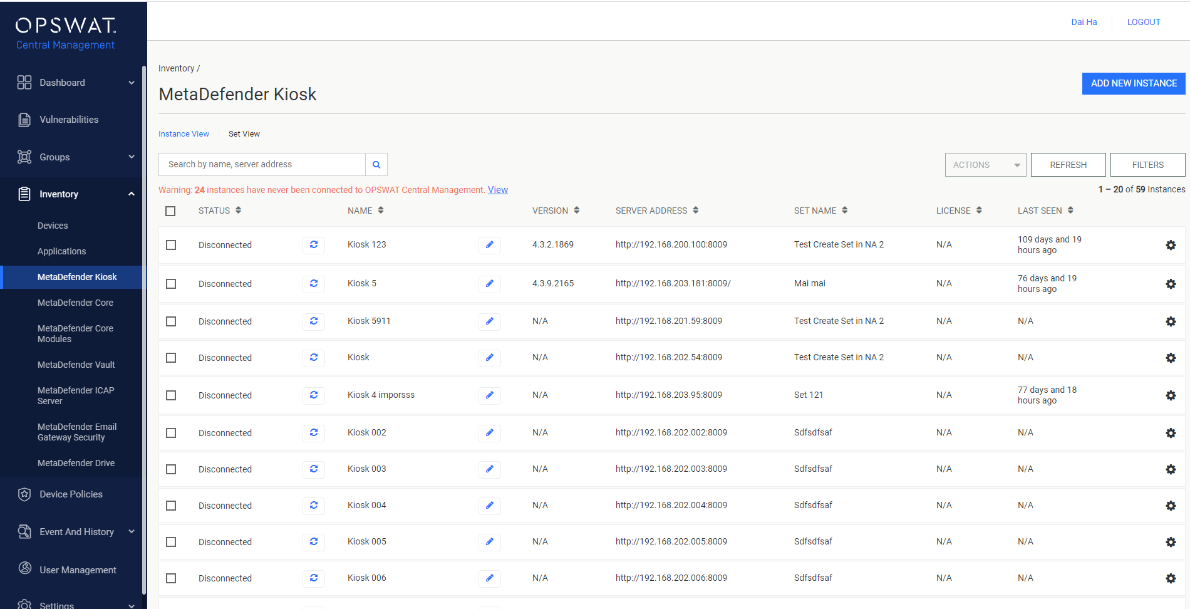This screenshot has height=609, width=1190.
Task: Click the sidebar vertical scrollbar
Action: (144, 329)
